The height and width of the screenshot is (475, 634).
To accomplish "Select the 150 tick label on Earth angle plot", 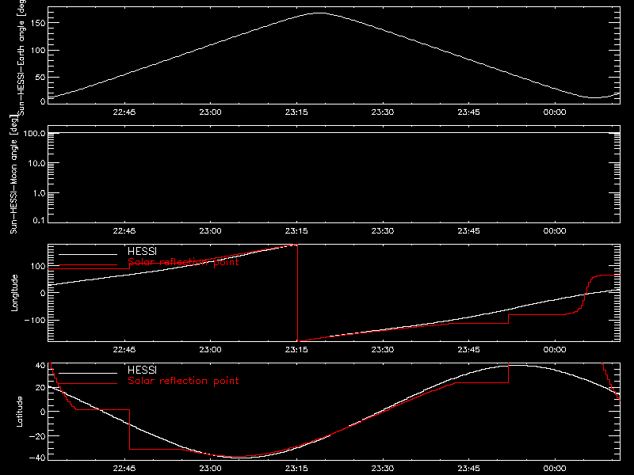I will [x=38, y=23].
